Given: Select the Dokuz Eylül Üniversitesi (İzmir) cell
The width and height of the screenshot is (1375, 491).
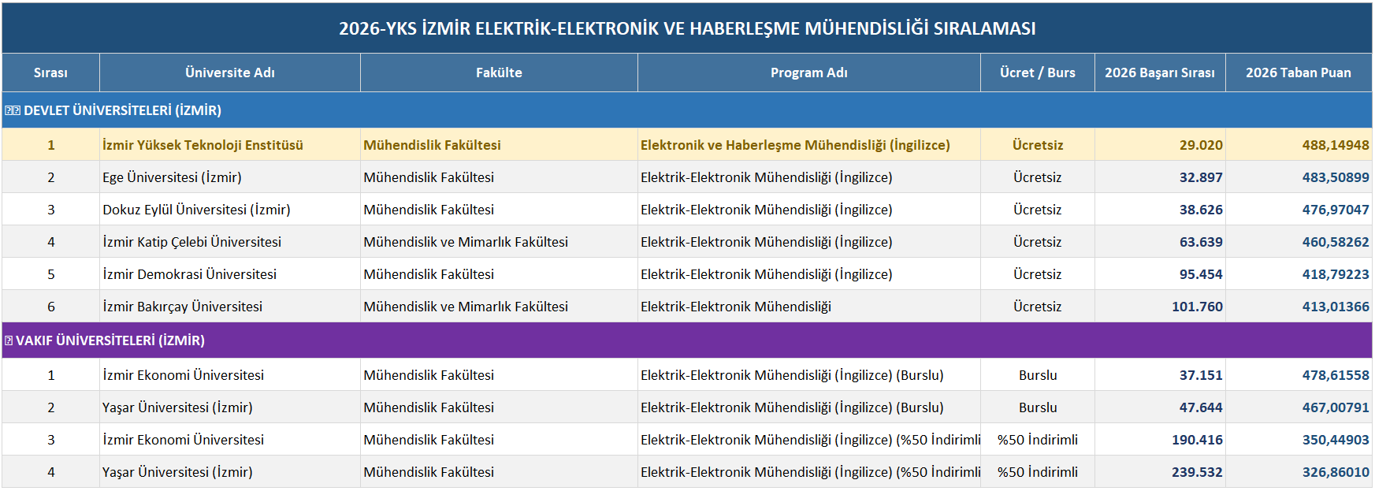Looking at the screenshot, I should tap(230, 210).
